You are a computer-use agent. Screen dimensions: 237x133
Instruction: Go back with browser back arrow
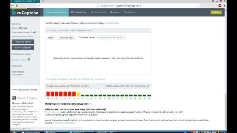[12, 6]
